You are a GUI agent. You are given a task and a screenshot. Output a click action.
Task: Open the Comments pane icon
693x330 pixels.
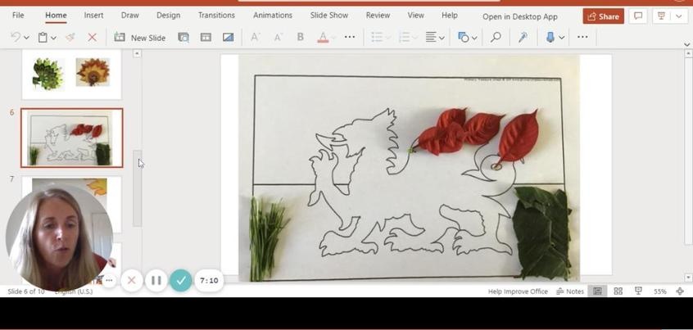click(x=638, y=16)
